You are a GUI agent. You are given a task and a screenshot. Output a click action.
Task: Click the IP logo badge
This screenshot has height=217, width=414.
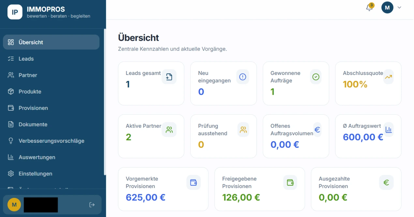15,12
